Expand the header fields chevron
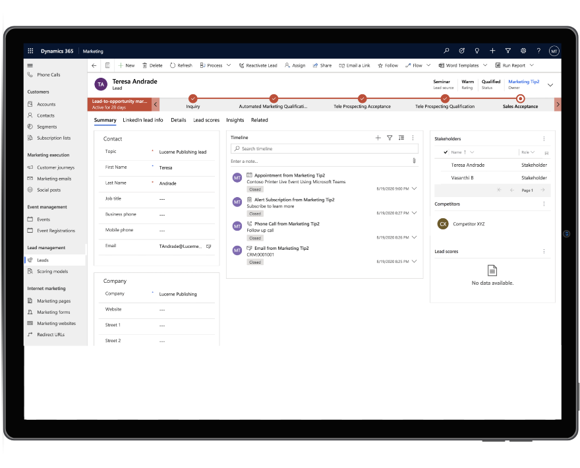Viewport: 580px width, 468px height. pos(550,85)
